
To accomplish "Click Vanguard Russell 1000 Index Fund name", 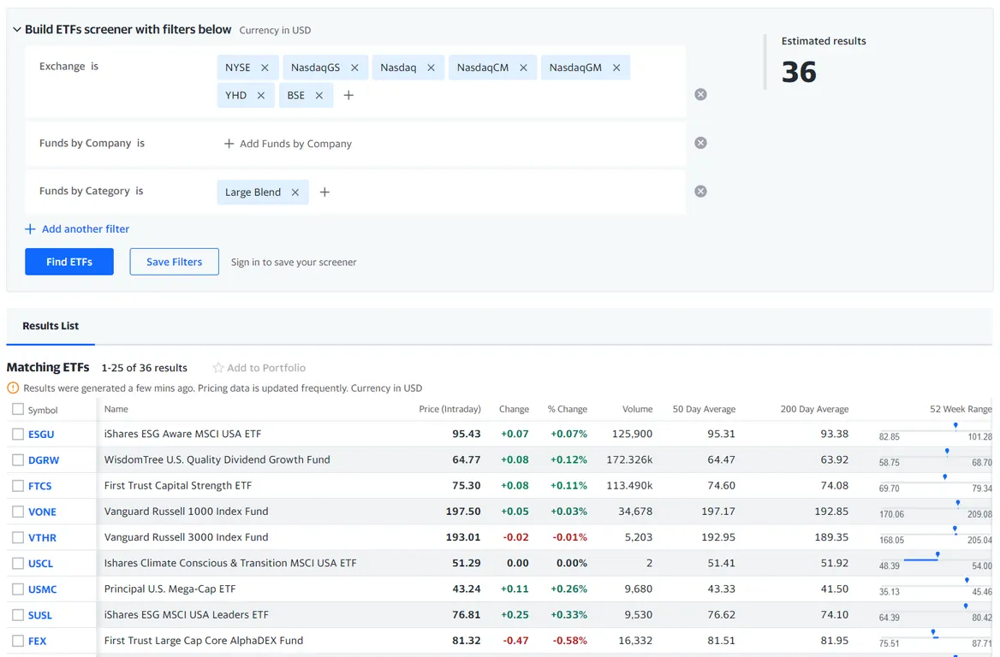I will coord(187,511).
